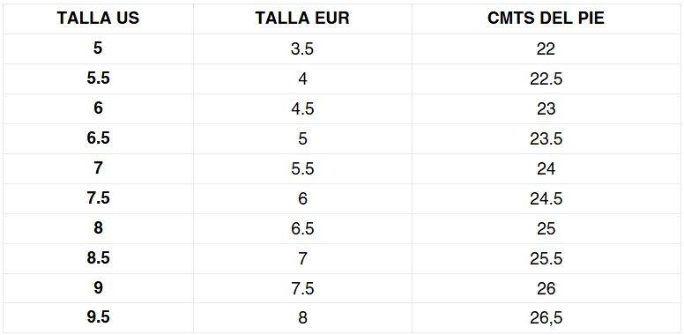Select the 25.5 foot length cell
This screenshot has height=335, width=684.
pyautogui.click(x=546, y=258)
